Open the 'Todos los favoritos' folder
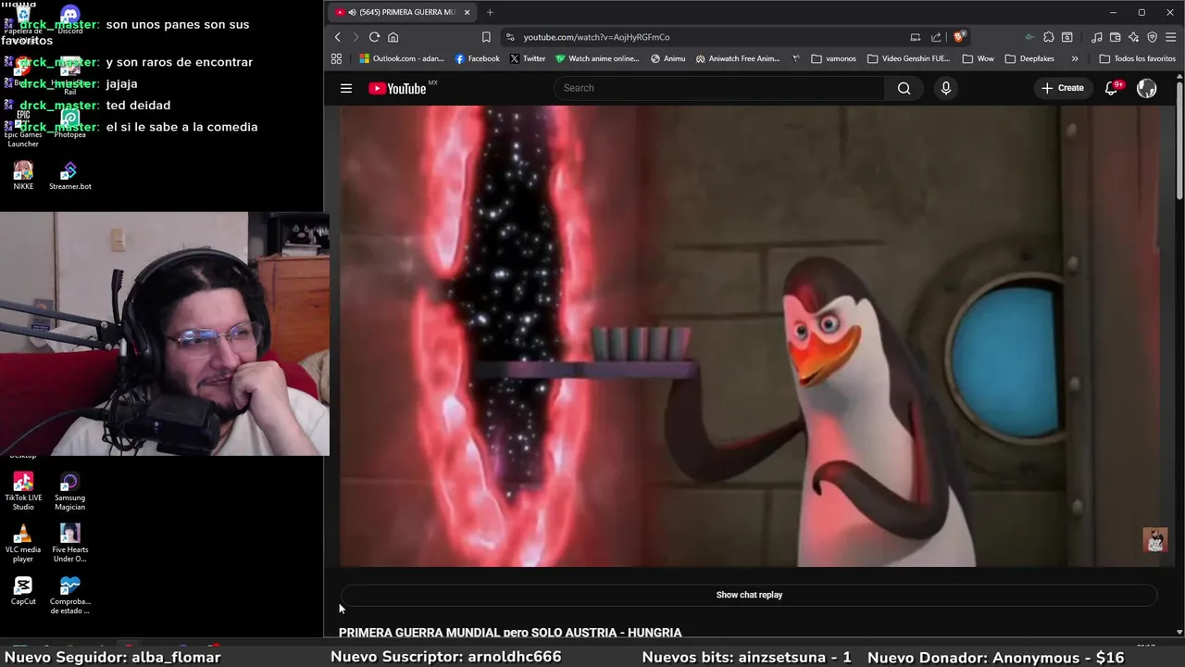Viewport: 1185px width, 667px height. [x=1137, y=58]
